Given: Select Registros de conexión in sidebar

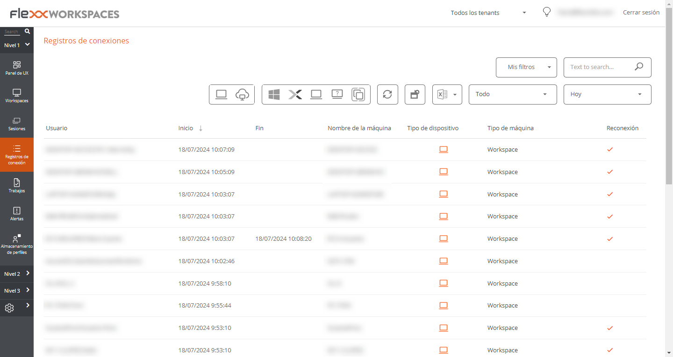Looking at the screenshot, I should [17, 154].
